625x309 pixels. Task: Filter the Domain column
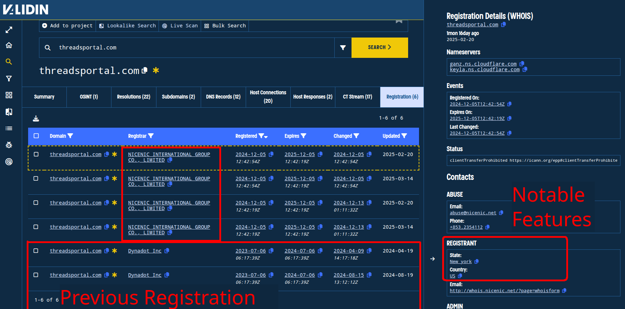tap(70, 136)
